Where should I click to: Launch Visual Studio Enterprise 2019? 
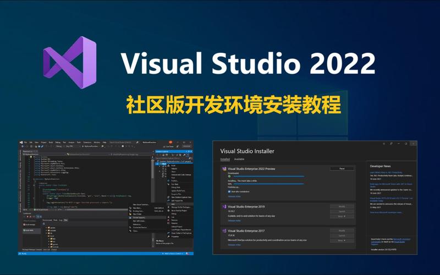pos(342,211)
